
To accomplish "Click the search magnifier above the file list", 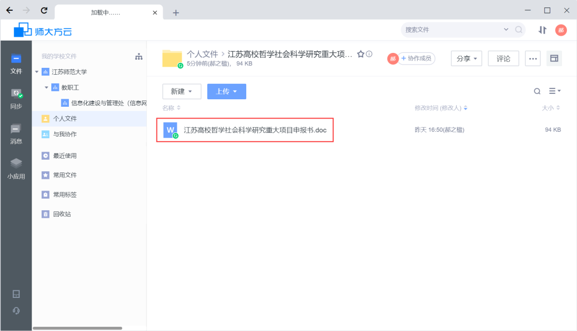I will point(537,91).
